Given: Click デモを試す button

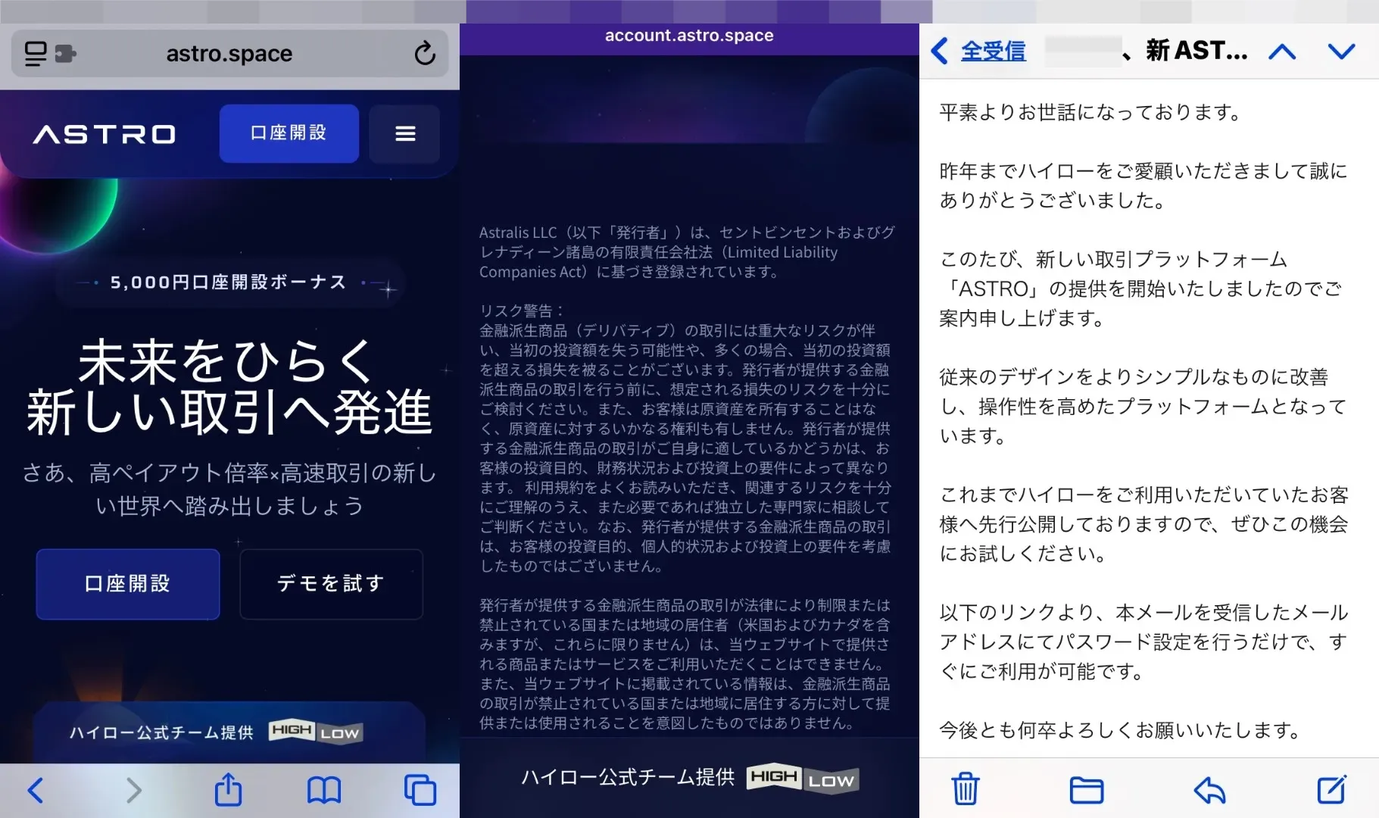Looking at the screenshot, I should [x=331, y=584].
